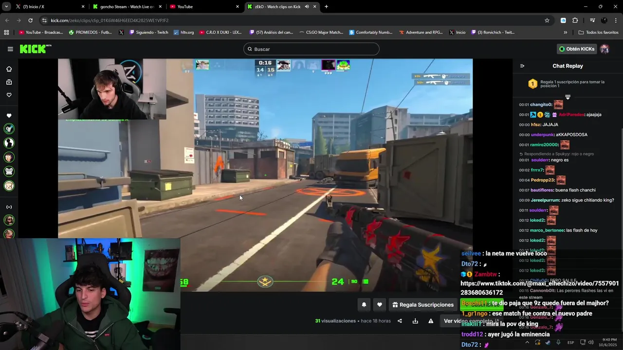Go to Kick home sidebar icon
This screenshot has height=350, width=623.
pyautogui.click(x=9, y=69)
